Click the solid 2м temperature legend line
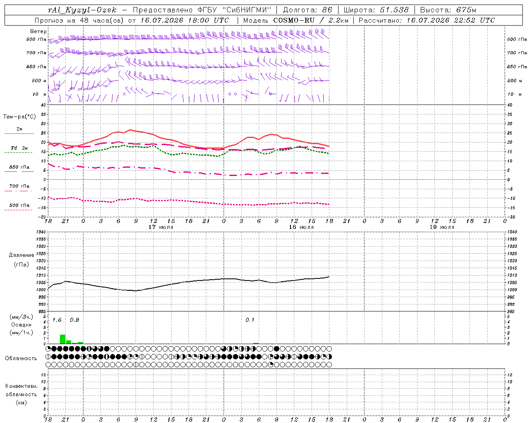529x423 pixels. tap(19, 134)
